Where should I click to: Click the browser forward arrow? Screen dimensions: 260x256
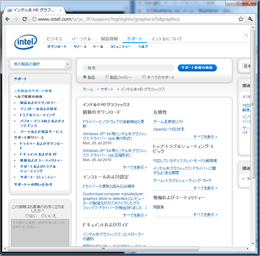click(x=16, y=19)
